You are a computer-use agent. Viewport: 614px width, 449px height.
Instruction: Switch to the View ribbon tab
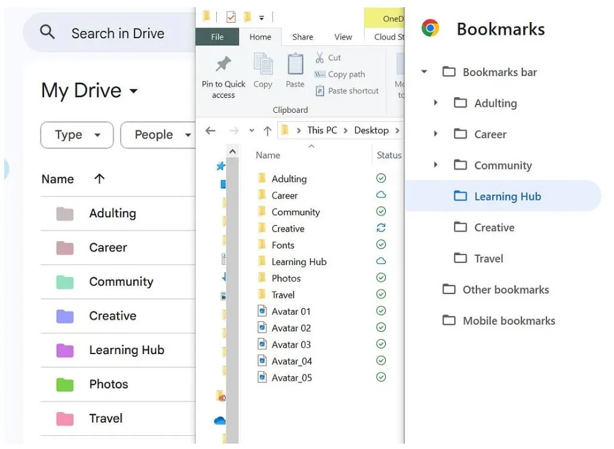point(343,37)
